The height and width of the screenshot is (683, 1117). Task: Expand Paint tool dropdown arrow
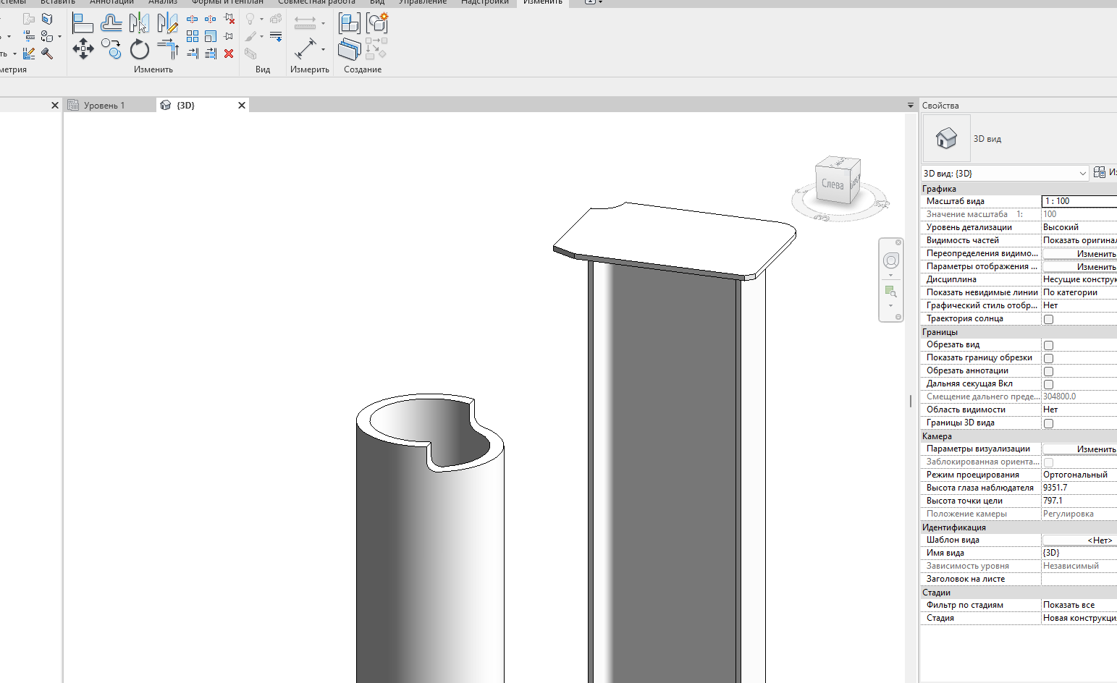(x=60, y=36)
